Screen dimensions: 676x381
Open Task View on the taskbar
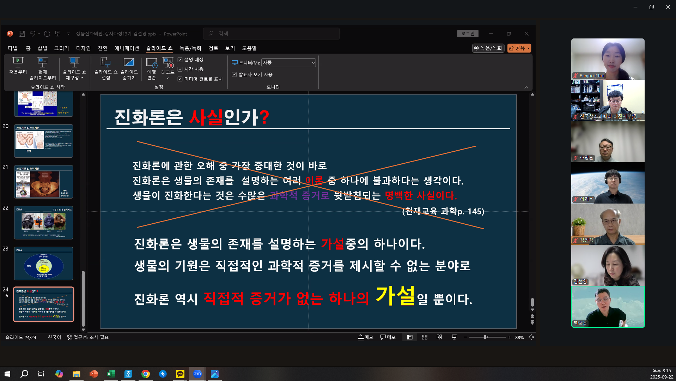pos(41,374)
